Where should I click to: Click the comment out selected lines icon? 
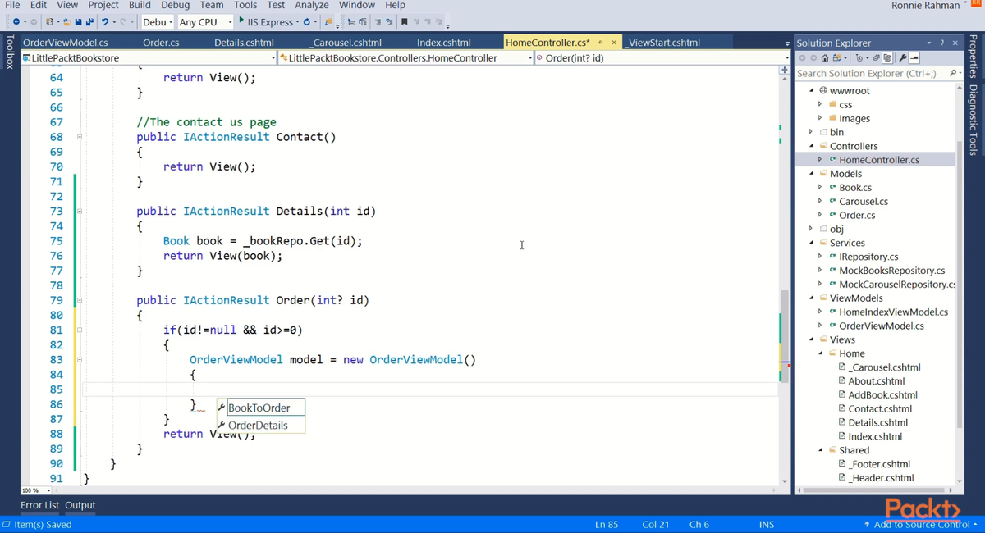tap(378, 21)
